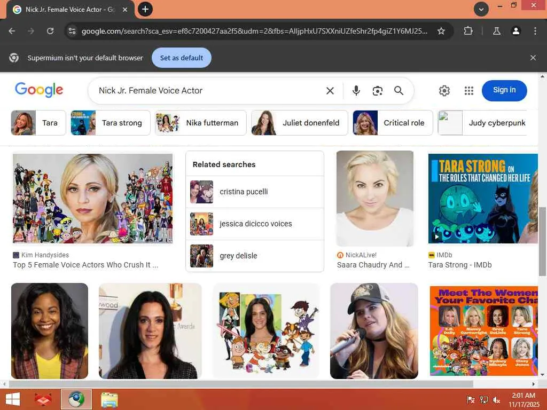Click the muted volume tray icon

point(496,400)
